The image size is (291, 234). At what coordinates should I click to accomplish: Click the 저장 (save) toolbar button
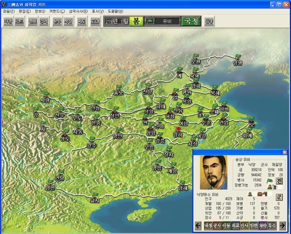coord(8,21)
